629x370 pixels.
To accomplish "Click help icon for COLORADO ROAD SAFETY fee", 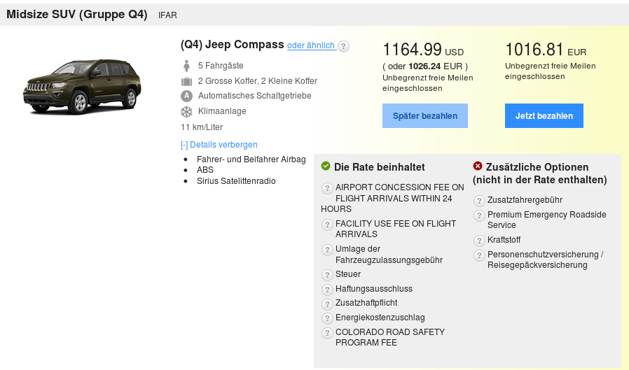I will point(327,333).
